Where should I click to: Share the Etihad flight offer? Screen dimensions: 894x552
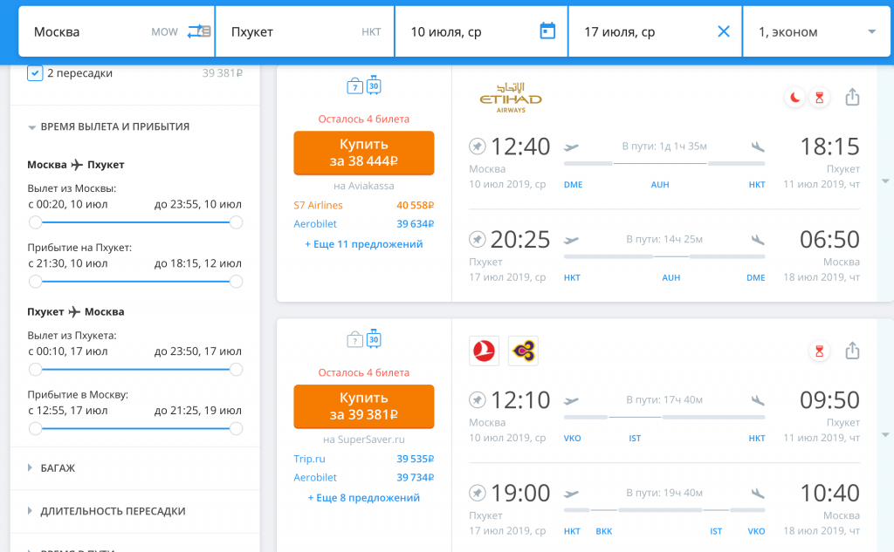[853, 98]
